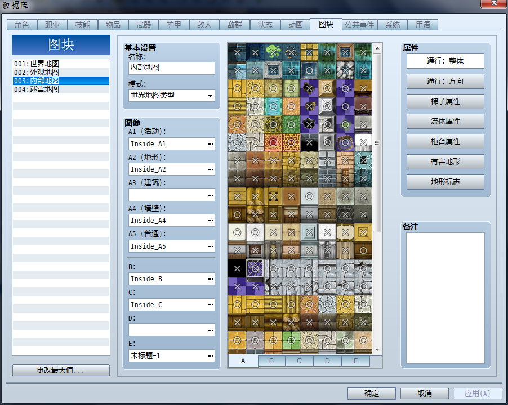Open the 角色 database tab
Viewport: 508px width, 405px height.
coord(22,25)
